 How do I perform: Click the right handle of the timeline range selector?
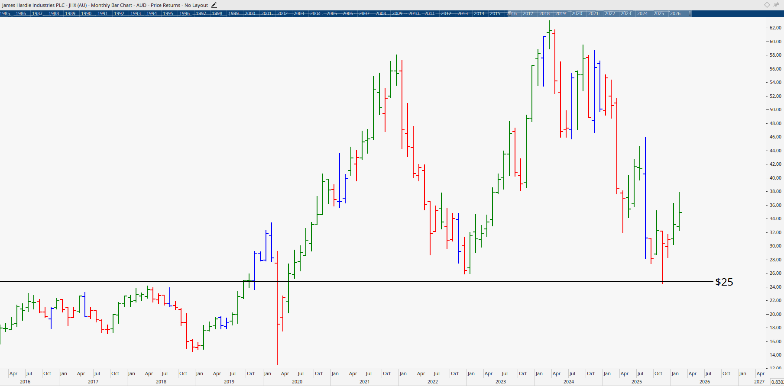[x=690, y=13]
